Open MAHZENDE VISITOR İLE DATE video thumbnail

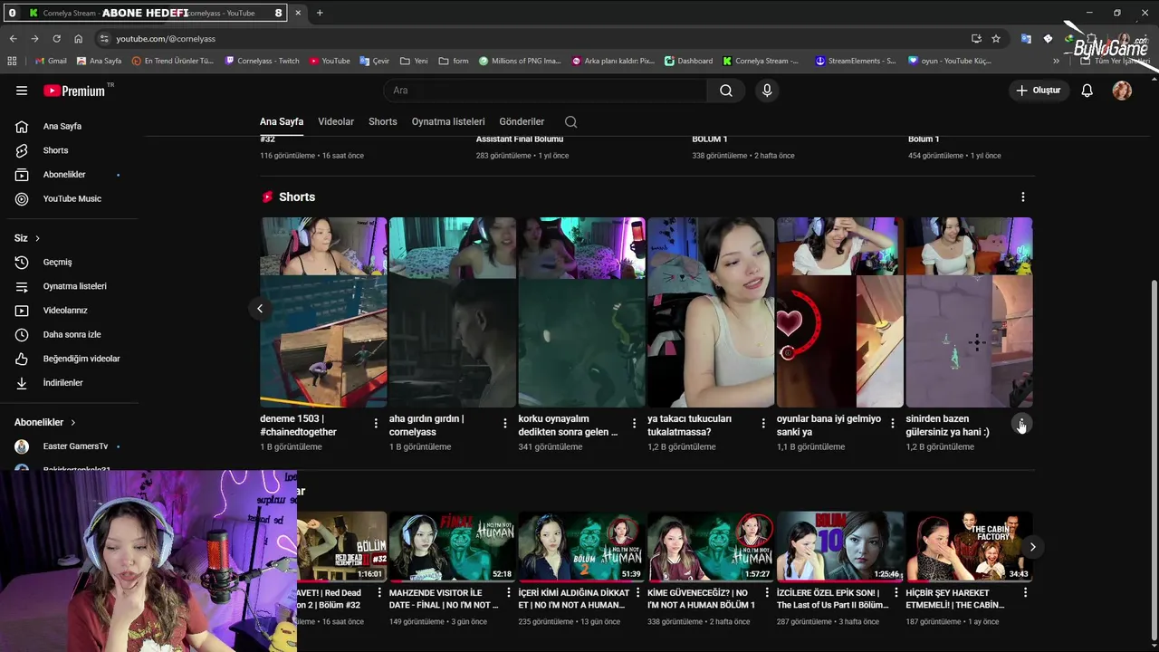[453, 546]
